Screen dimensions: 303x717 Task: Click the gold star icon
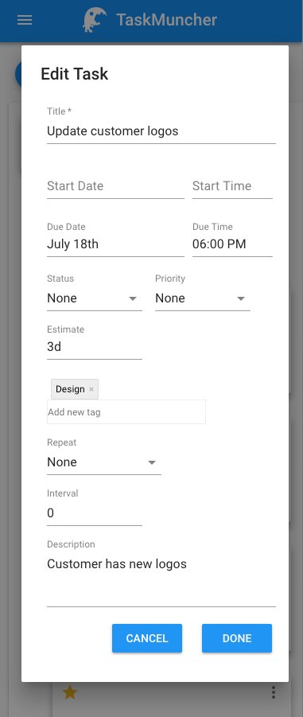point(69,692)
